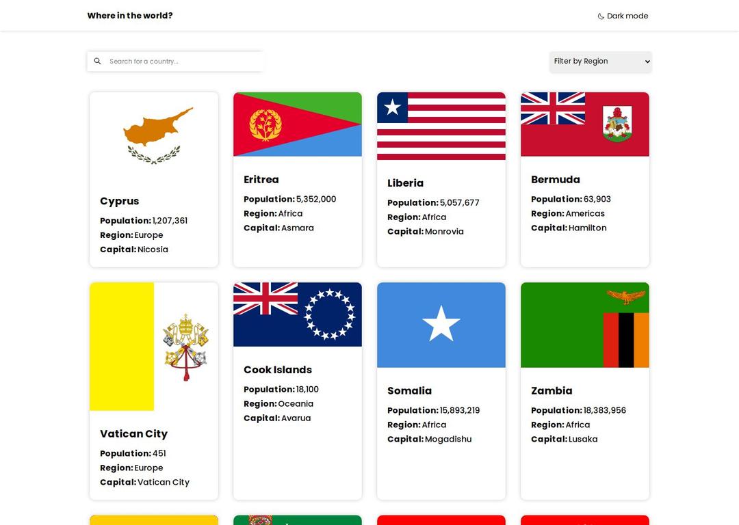
Task: Open the Cook Islands heading
Action: [278, 370]
